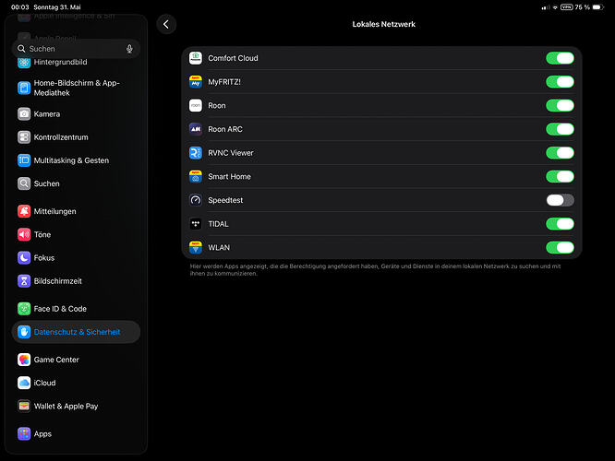Image resolution: width=615 pixels, height=461 pixels.
Task: Tap the battery status icon
Action: 597,7
